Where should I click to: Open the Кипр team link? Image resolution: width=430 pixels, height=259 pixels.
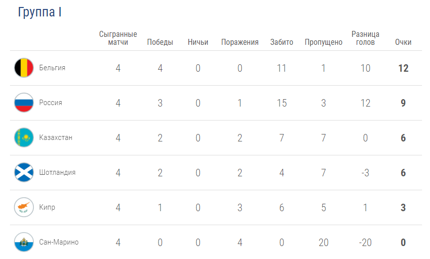pos(47,207)
